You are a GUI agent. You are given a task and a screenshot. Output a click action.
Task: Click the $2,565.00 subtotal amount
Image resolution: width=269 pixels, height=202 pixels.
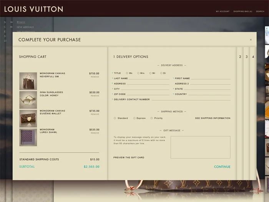pos(91,167)
